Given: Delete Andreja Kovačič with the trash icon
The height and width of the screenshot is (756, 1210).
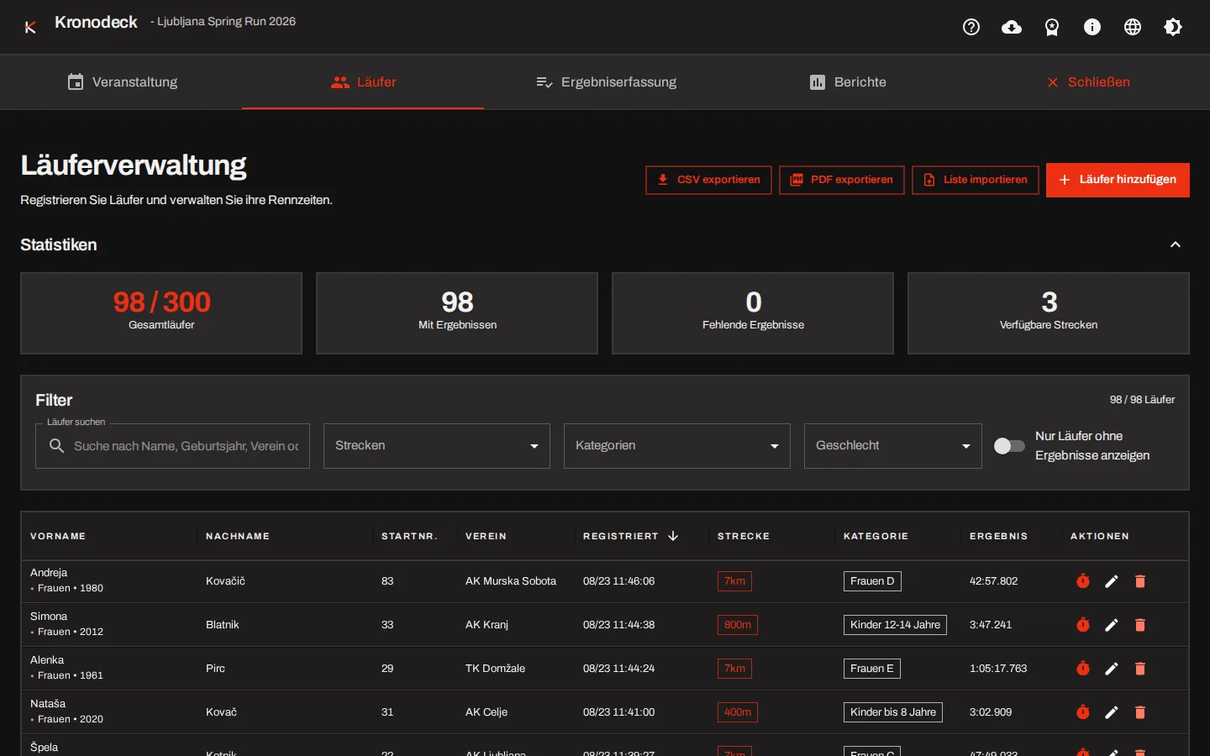Looking at the screenshot, I should pos(1140,581).
